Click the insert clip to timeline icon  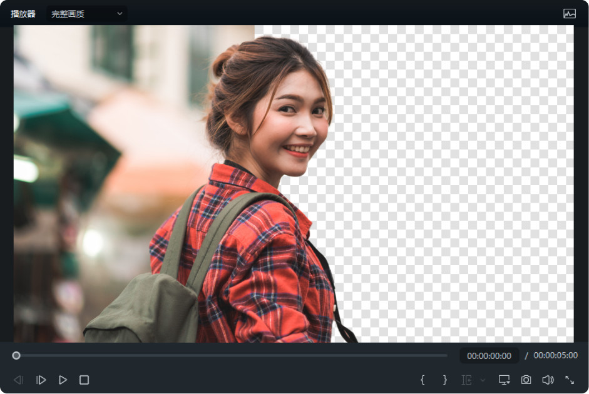click(466, 380)
